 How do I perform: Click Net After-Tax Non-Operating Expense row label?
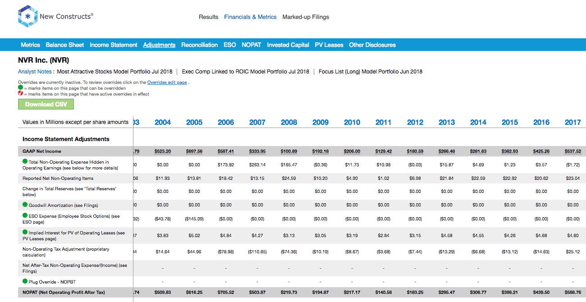(x=75, y=268)
